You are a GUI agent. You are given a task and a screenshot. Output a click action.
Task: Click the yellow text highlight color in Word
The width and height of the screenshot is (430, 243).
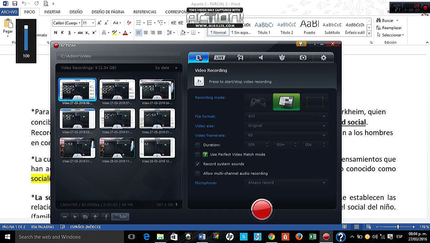[x=114, y=33]
